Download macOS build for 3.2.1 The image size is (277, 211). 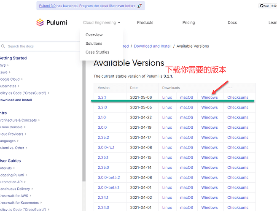point(186,97)
